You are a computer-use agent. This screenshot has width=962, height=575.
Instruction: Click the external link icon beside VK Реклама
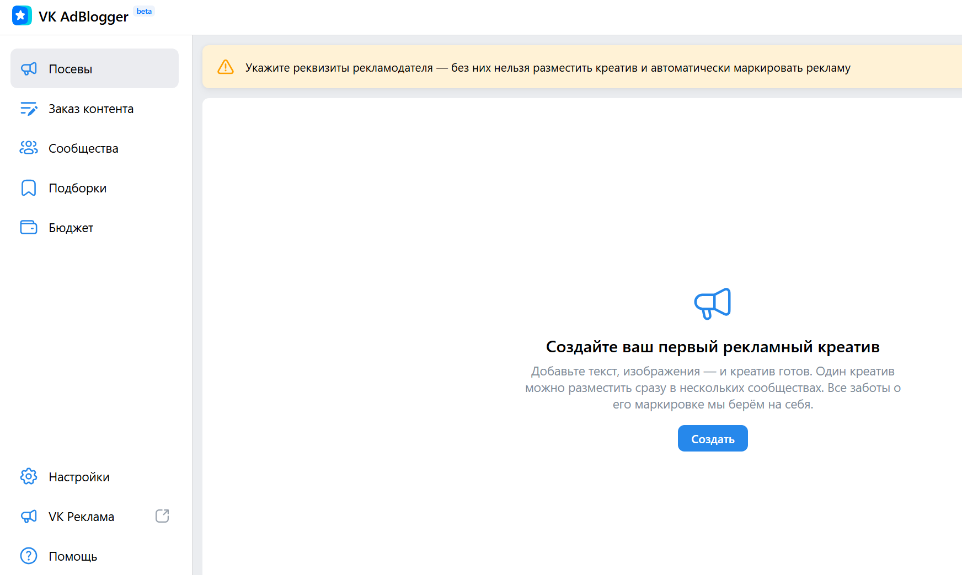(162, 516)
